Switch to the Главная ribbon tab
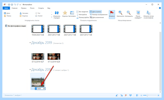164x100 pixels. (14, 8)
